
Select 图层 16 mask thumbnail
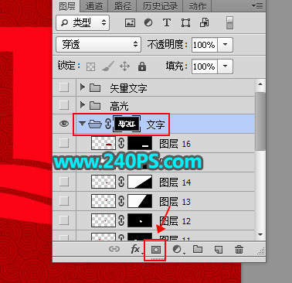[x=140, y=143]
